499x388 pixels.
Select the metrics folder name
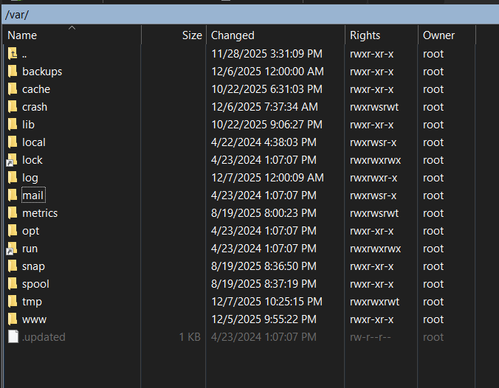coord(40,213)
